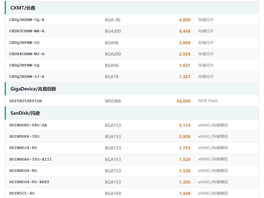Image resolution: width=264 pixels, height=198 pixels.
Task: Select part number CXDB3CBAM-MA-A
Action: pos(27,31)
